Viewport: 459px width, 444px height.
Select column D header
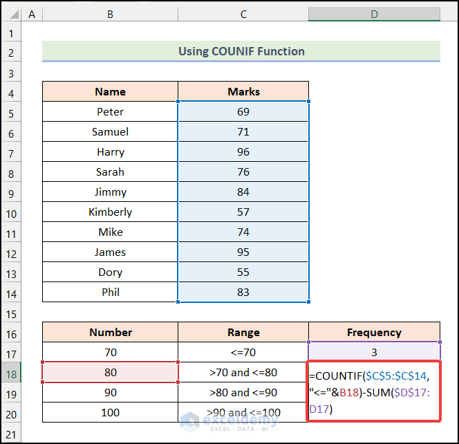click(x=374, y=14)
